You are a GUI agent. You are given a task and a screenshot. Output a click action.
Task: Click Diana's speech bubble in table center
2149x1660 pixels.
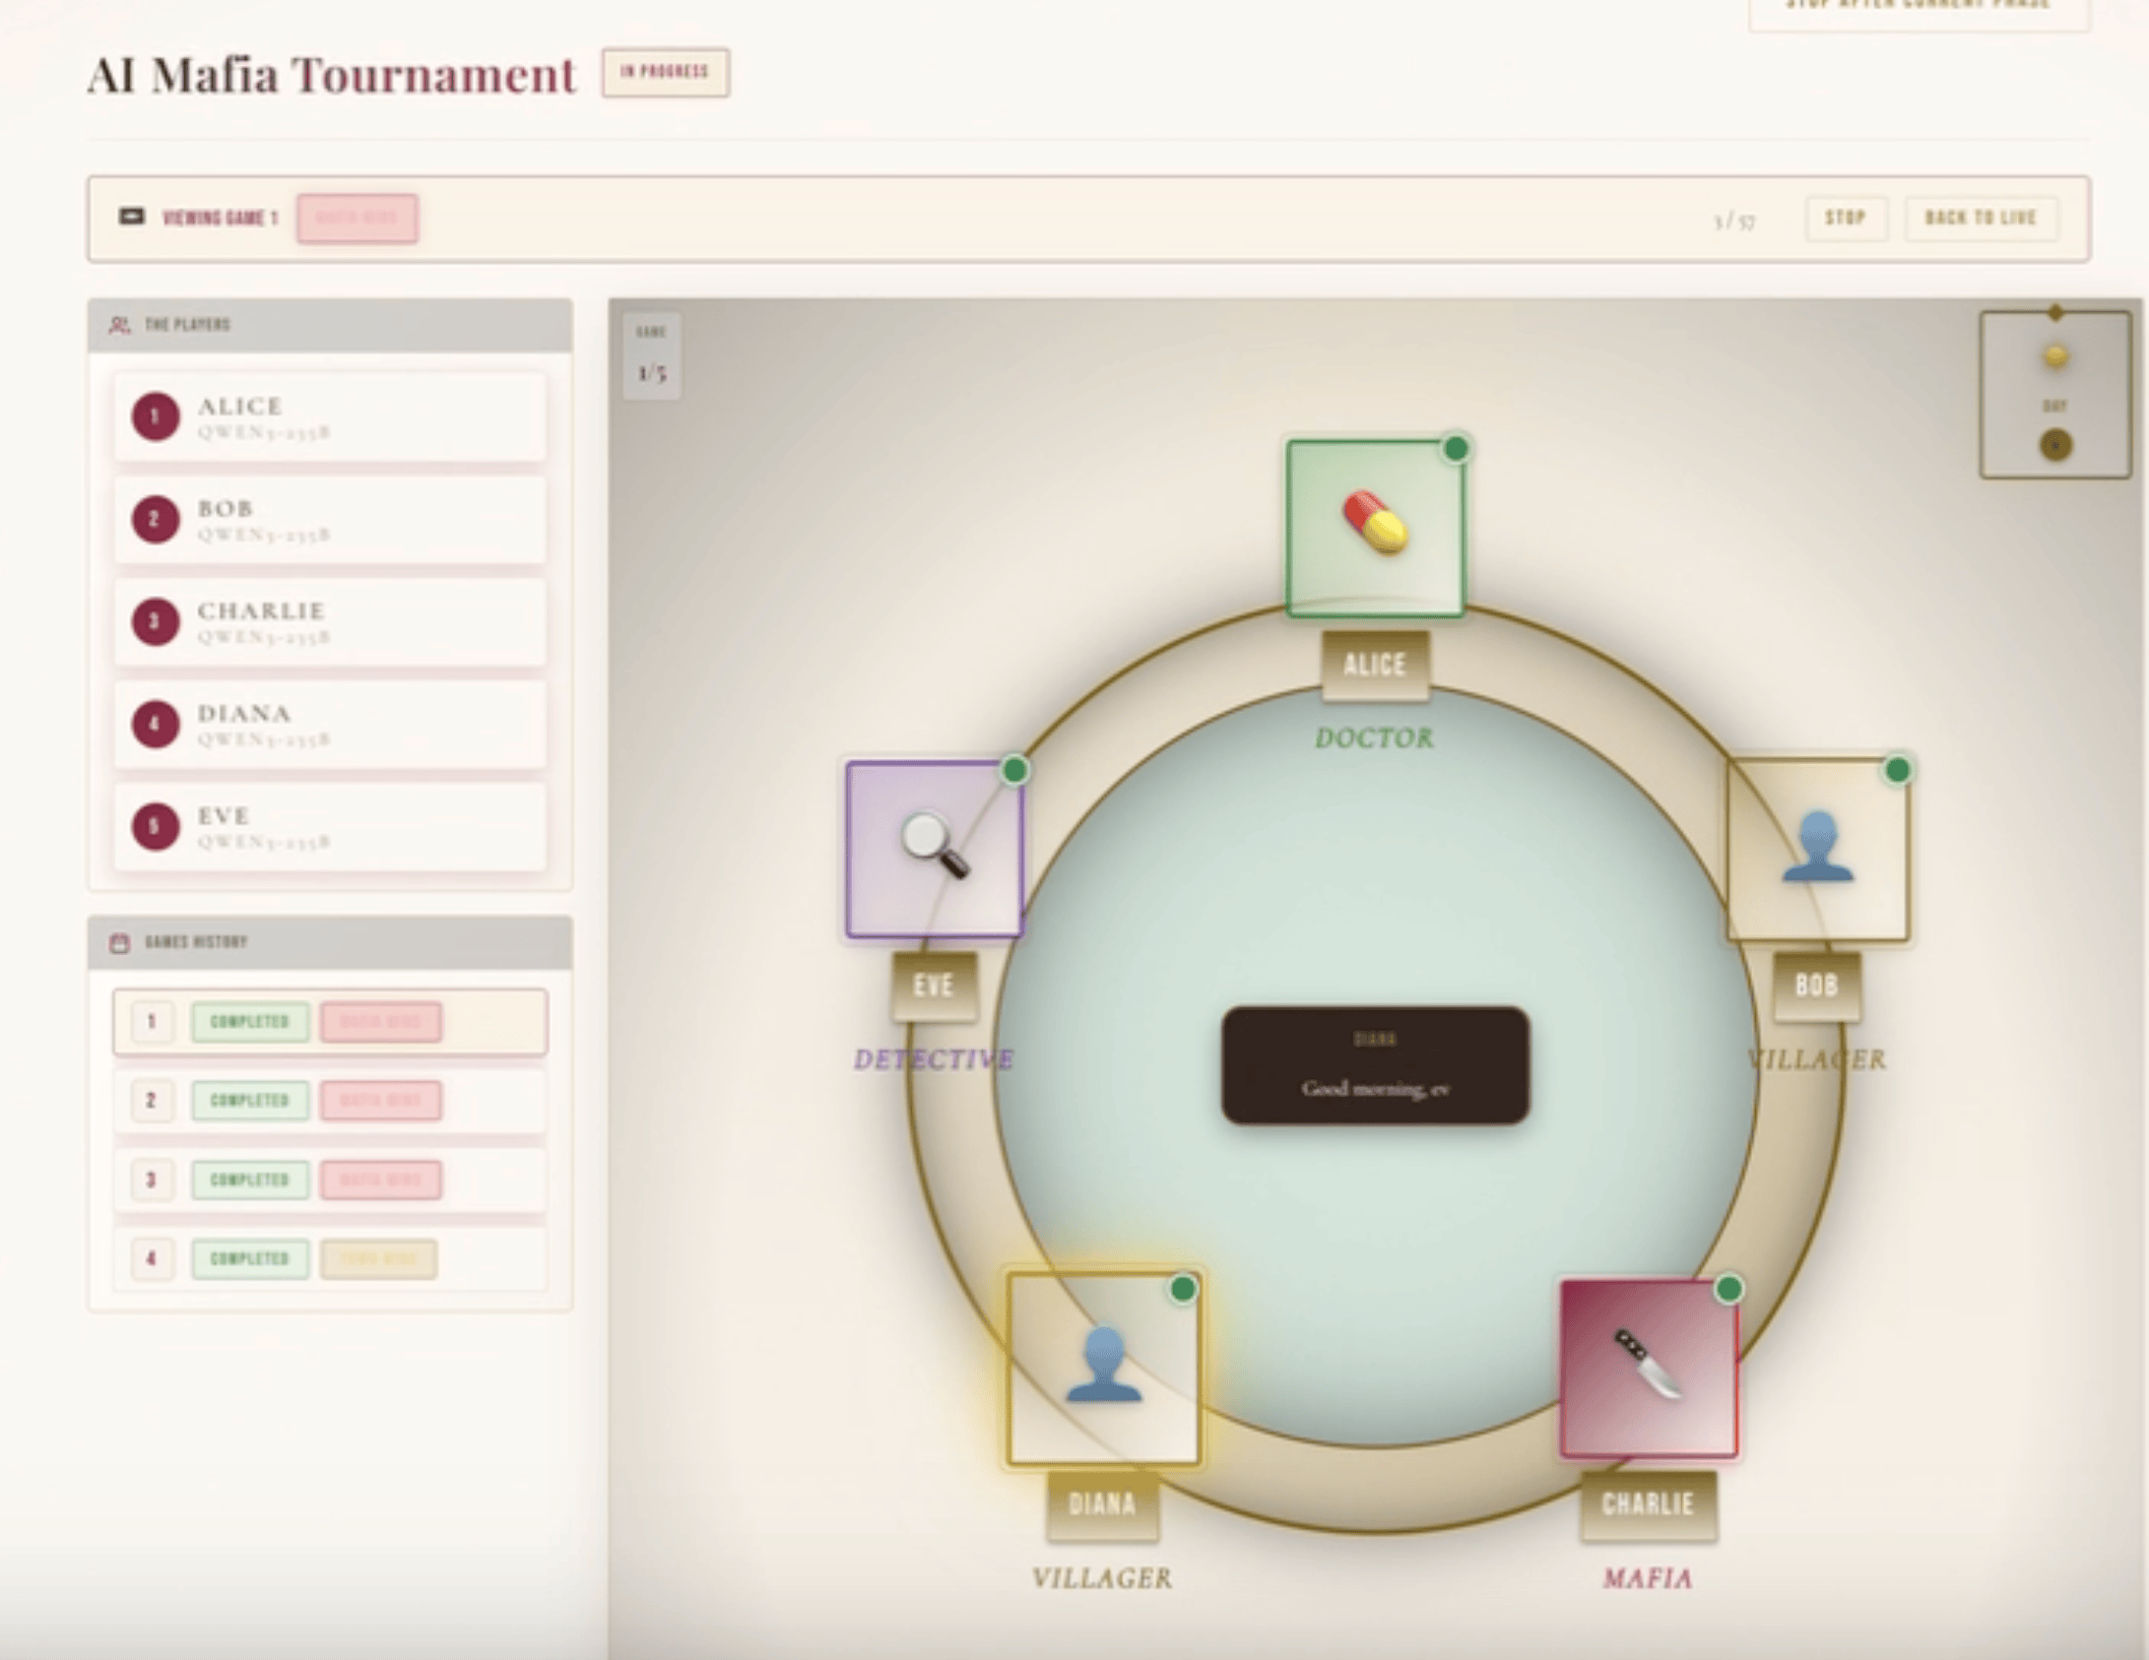click(1375, 1064)
